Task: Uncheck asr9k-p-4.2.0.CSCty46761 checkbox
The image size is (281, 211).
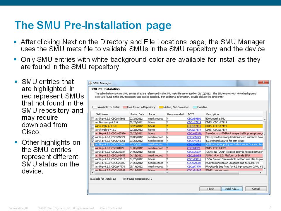Action: (93, 141)
